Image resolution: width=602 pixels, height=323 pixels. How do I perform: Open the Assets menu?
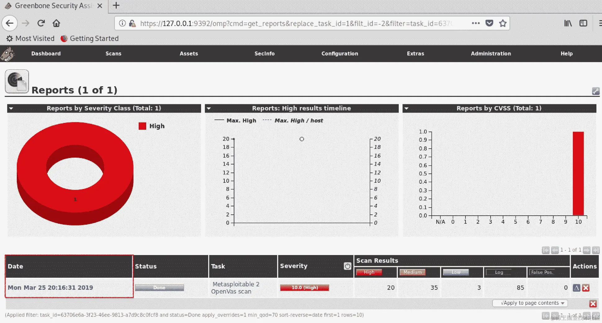[x=189, y=54]
